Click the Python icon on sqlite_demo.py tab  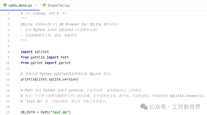[5, 5]
